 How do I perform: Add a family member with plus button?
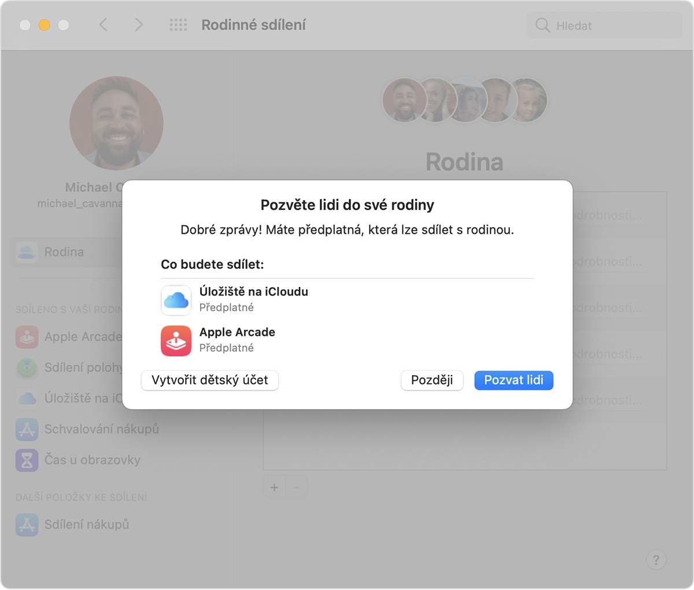point(274,488)
